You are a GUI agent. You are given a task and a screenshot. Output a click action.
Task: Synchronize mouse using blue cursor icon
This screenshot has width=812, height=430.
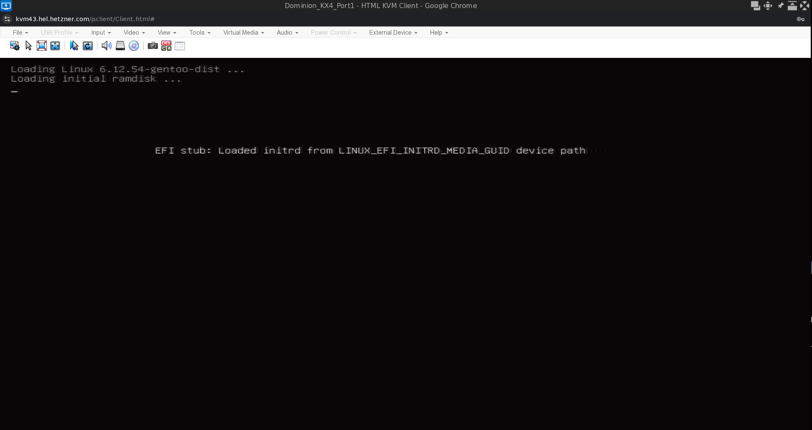point(74,46)
